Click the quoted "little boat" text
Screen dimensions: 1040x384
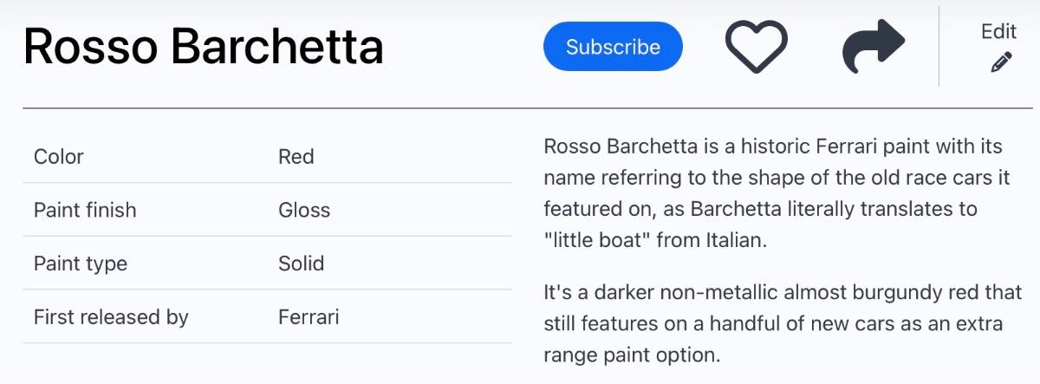(596, 241)
